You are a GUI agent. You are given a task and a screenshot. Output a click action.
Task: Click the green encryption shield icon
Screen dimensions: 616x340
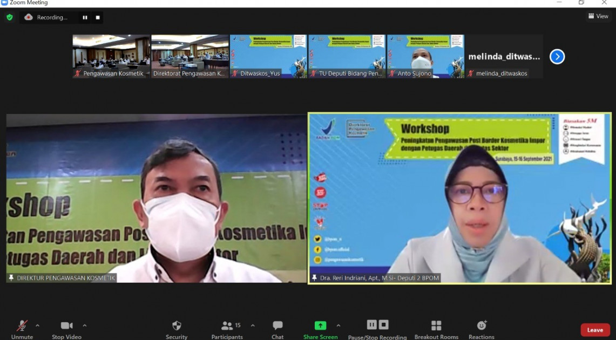(x=10, y=17)
